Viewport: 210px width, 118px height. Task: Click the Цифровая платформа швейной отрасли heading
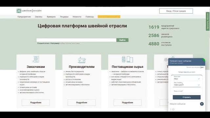82,26
